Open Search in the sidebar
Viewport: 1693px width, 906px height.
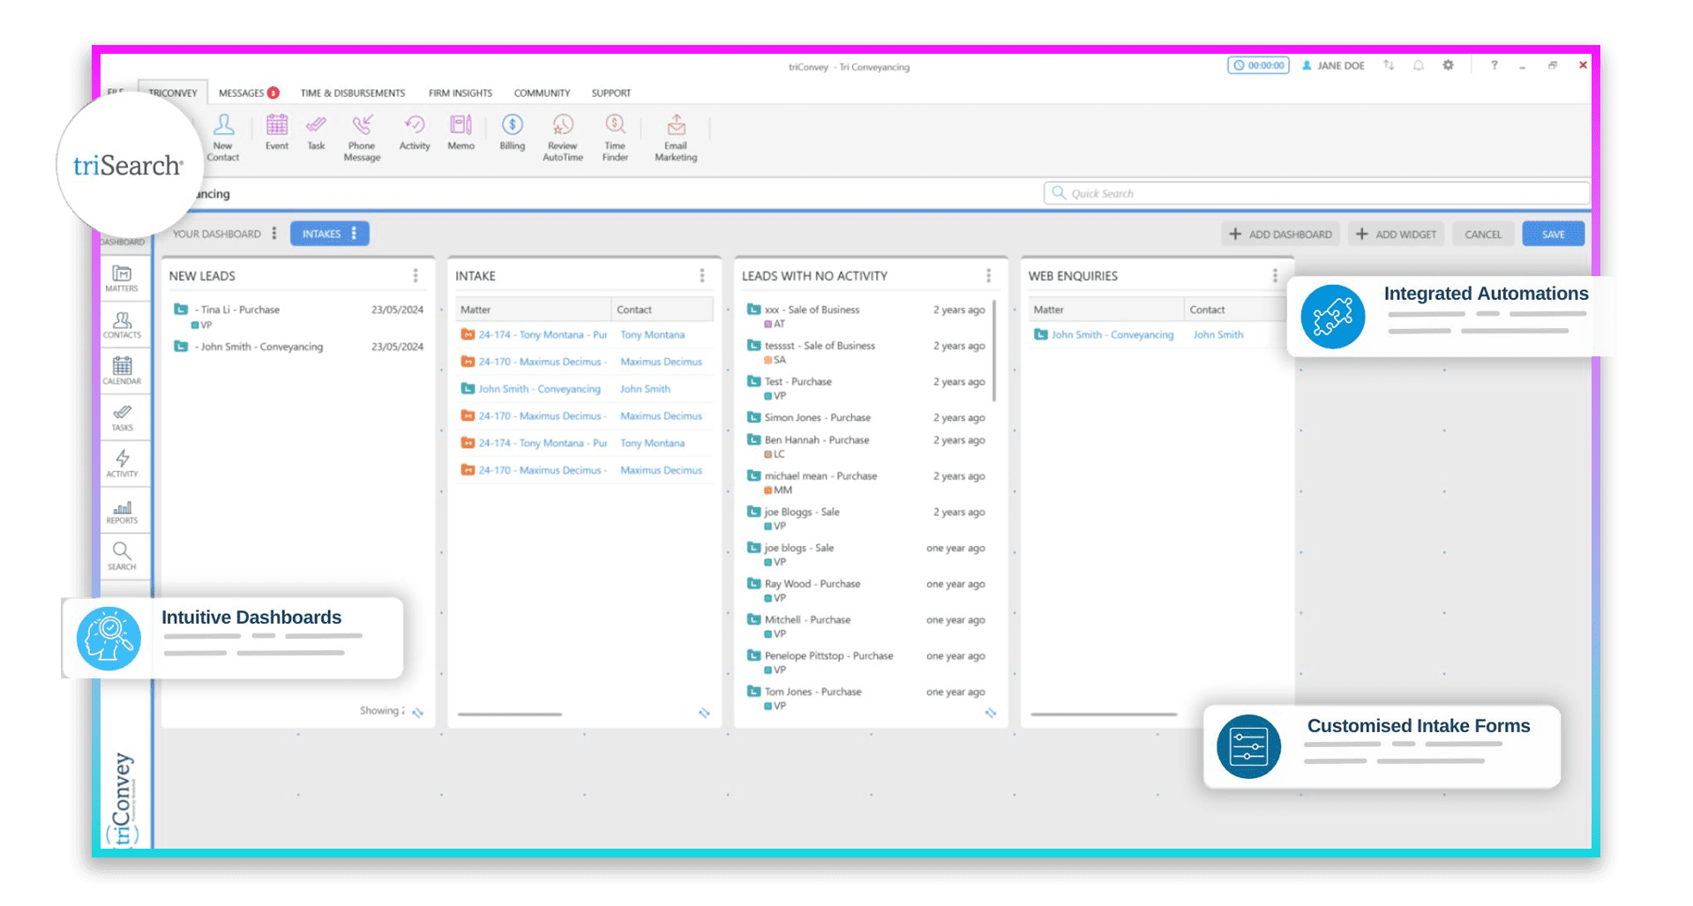pyautogui.click(x=122, y=556)
